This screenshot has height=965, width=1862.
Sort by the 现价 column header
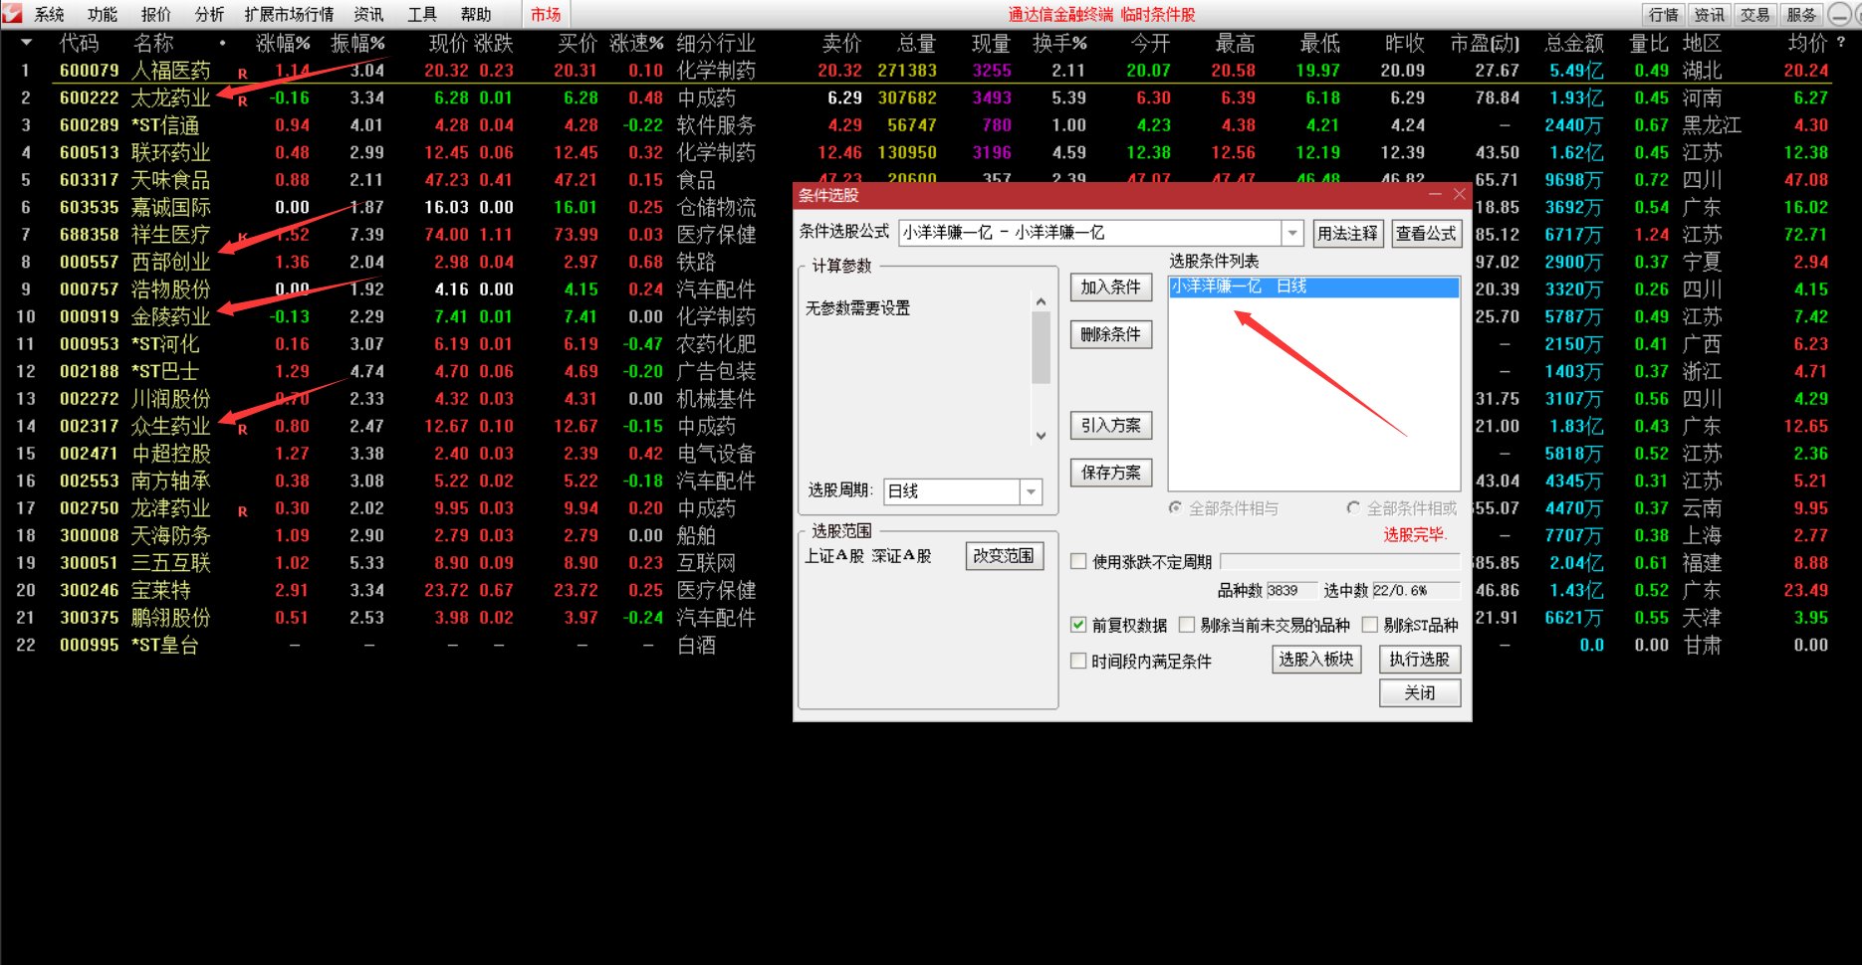(448, 43)
